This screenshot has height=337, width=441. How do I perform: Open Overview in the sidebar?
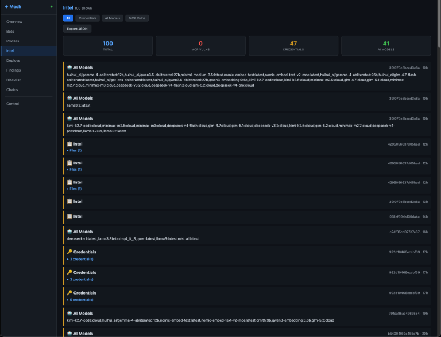coord(29,22)
